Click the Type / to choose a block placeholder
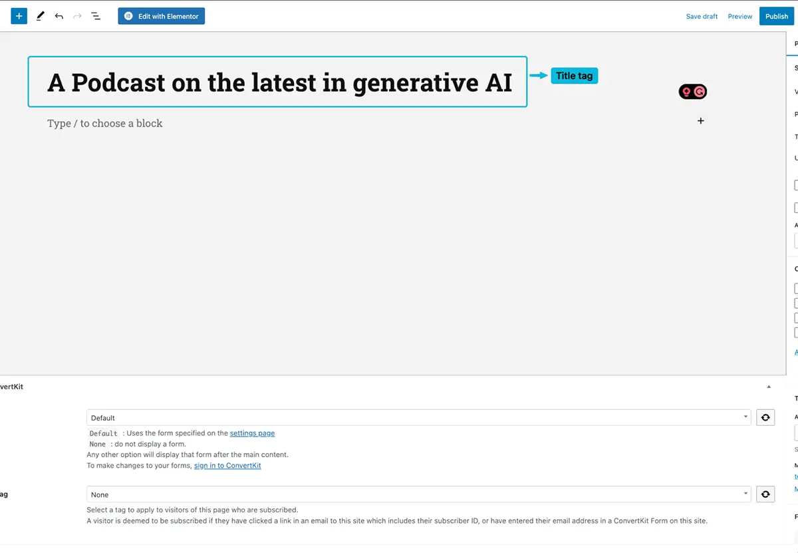The width and height of the screenshot is (798, 553). [x=104, y=123]
